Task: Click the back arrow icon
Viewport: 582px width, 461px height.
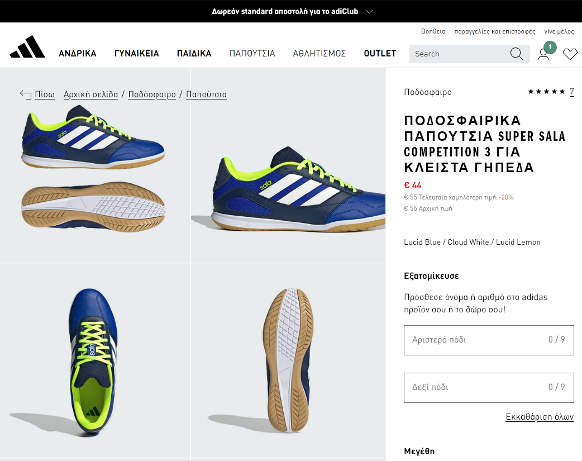Action: click(x=26, y=94)
